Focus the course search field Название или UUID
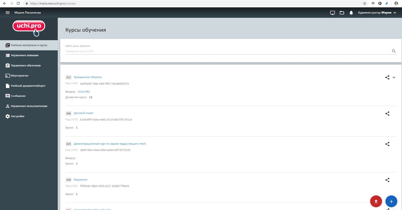This screenshot has height=210, width=402. click(227, 51)
